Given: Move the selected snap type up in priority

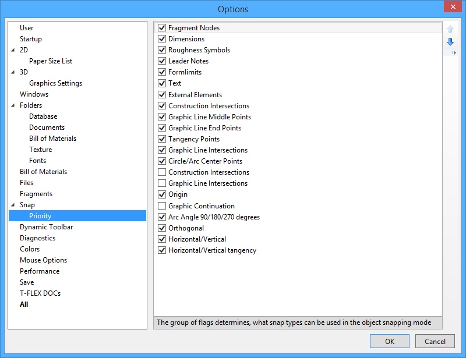Looking at the screenshot, I should 450,28.
